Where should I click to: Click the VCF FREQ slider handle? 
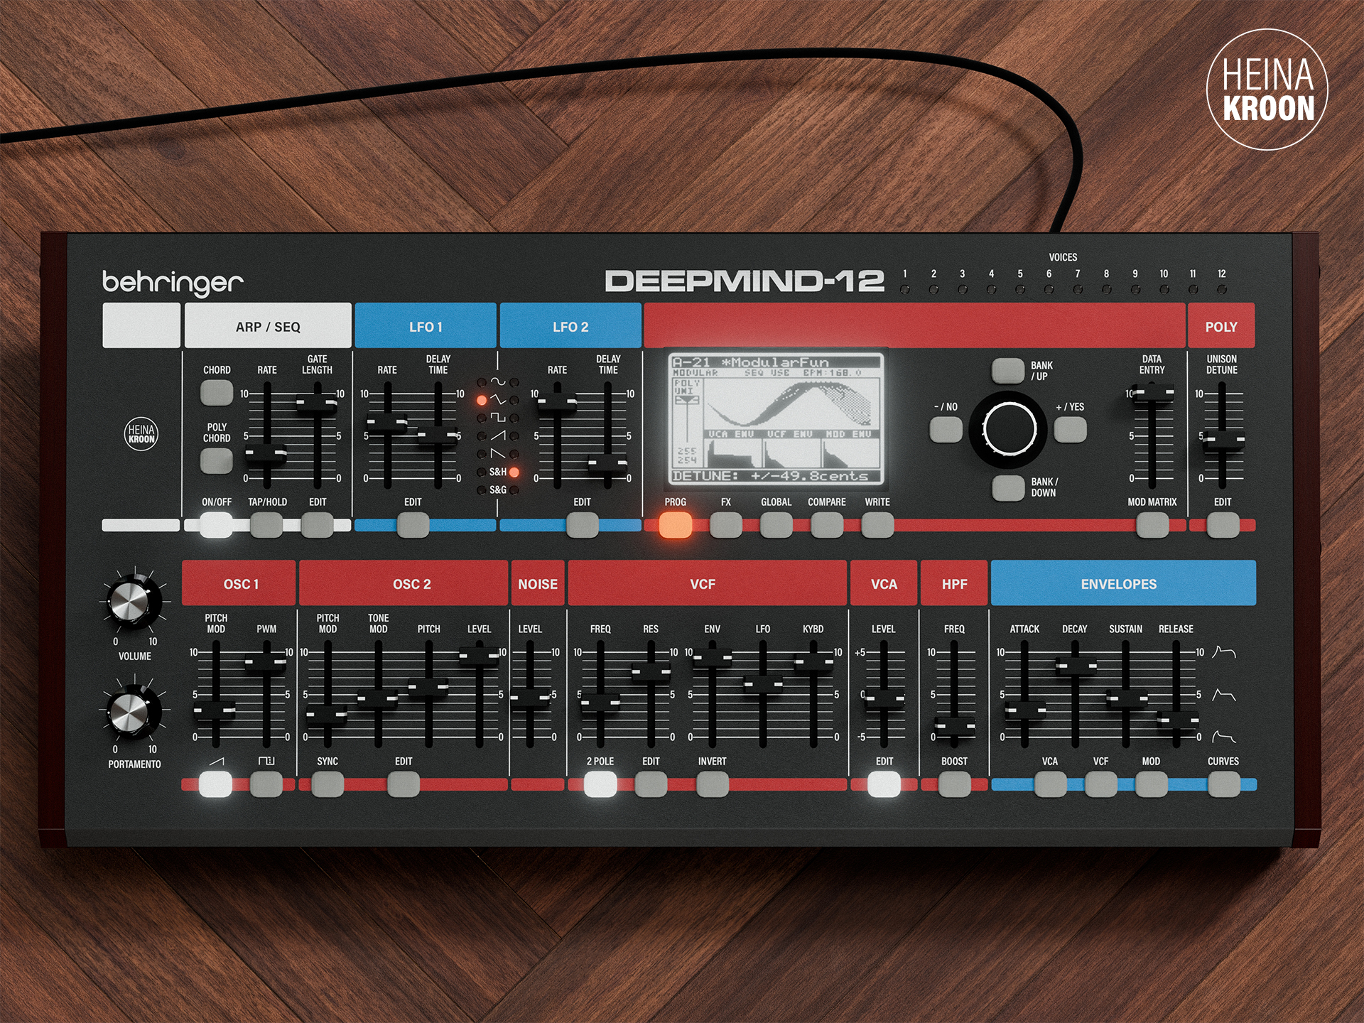coord(600,703)
